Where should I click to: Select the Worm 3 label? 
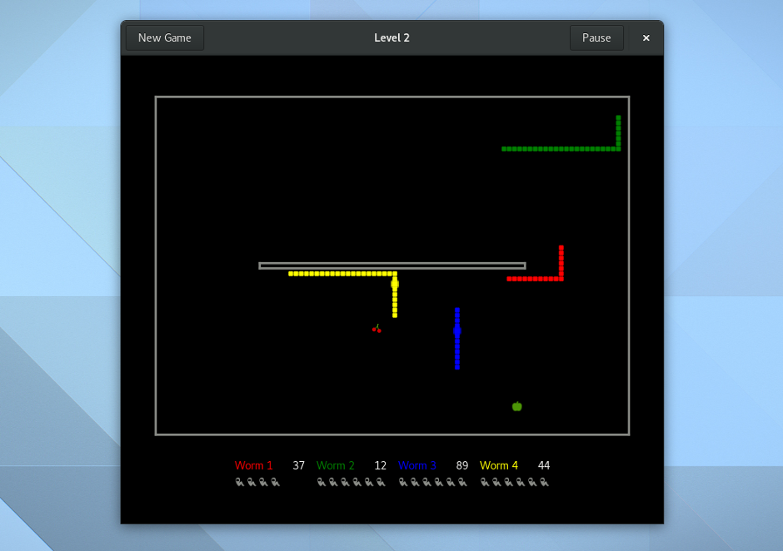pos(416,465)
